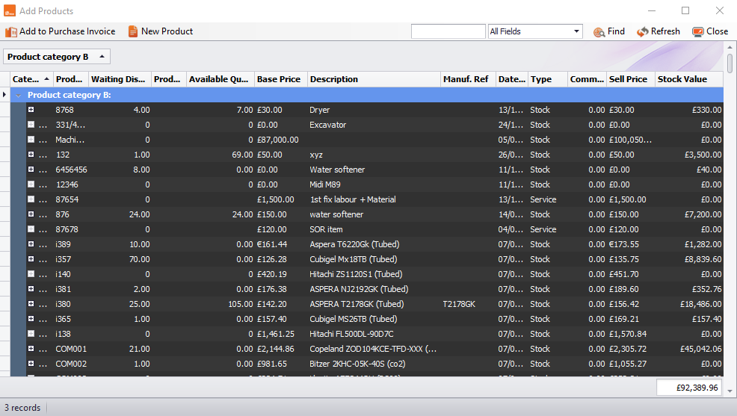Click the Refresh button label
This screenshot has height=416, width=737.
tap(665, 31)
